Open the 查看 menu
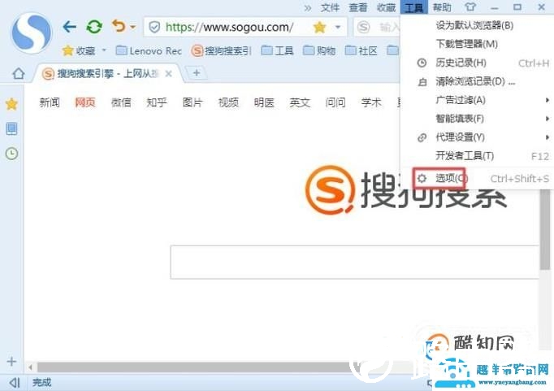The image size is (554, 391). coord(358,7)
